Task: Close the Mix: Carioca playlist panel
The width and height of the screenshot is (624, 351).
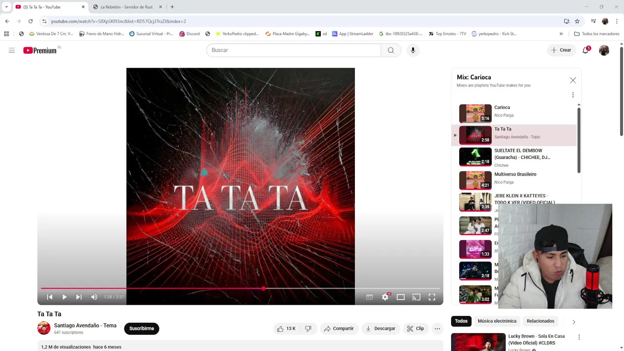Action: click(573, 80)
